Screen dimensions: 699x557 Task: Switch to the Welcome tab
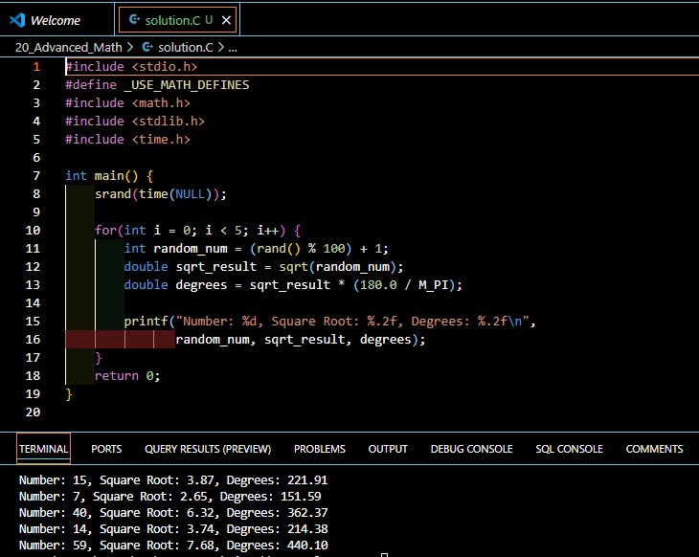[x=56, y=20]
